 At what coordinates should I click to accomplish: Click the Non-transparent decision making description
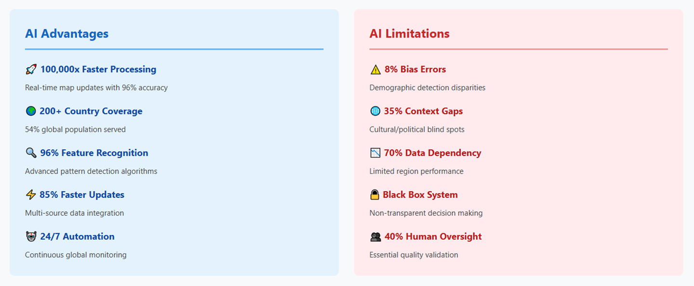coord(426,213)
